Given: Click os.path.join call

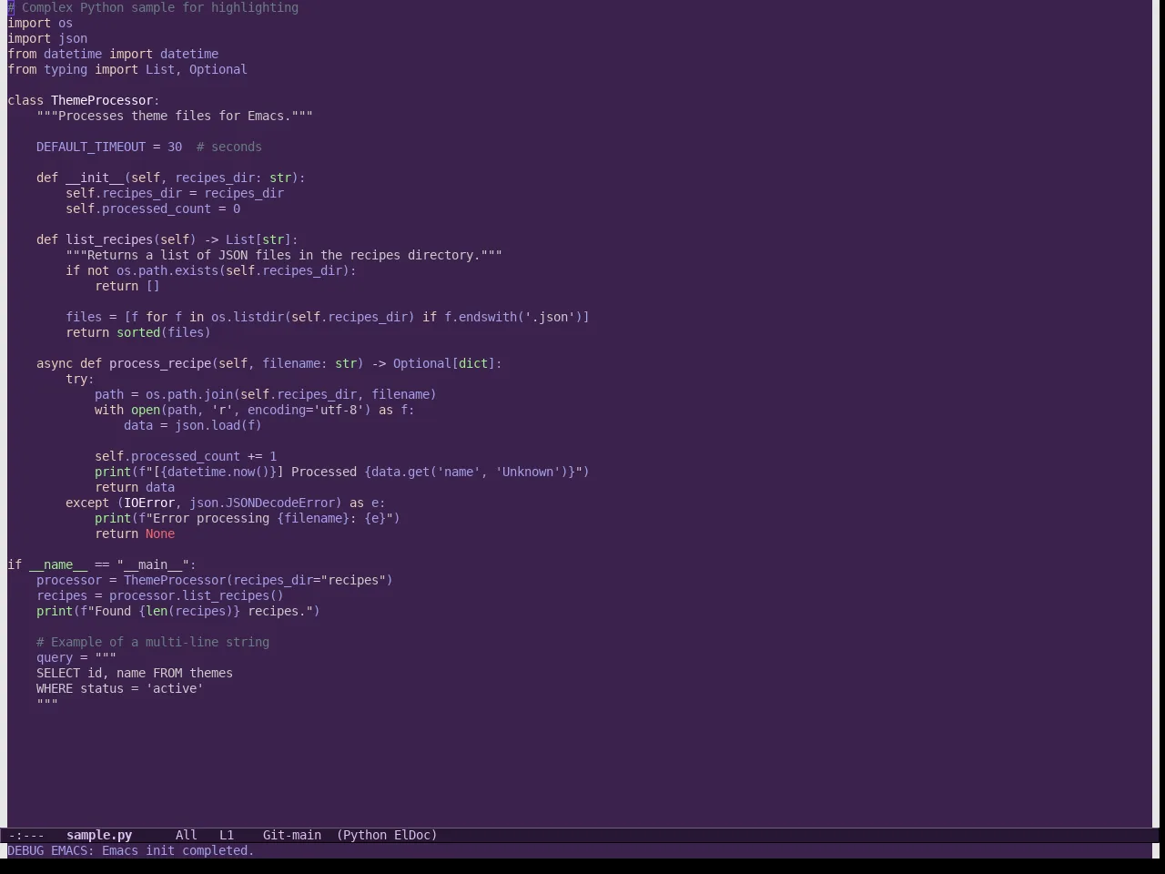Looking at the screenshot, I should [189, 394].
